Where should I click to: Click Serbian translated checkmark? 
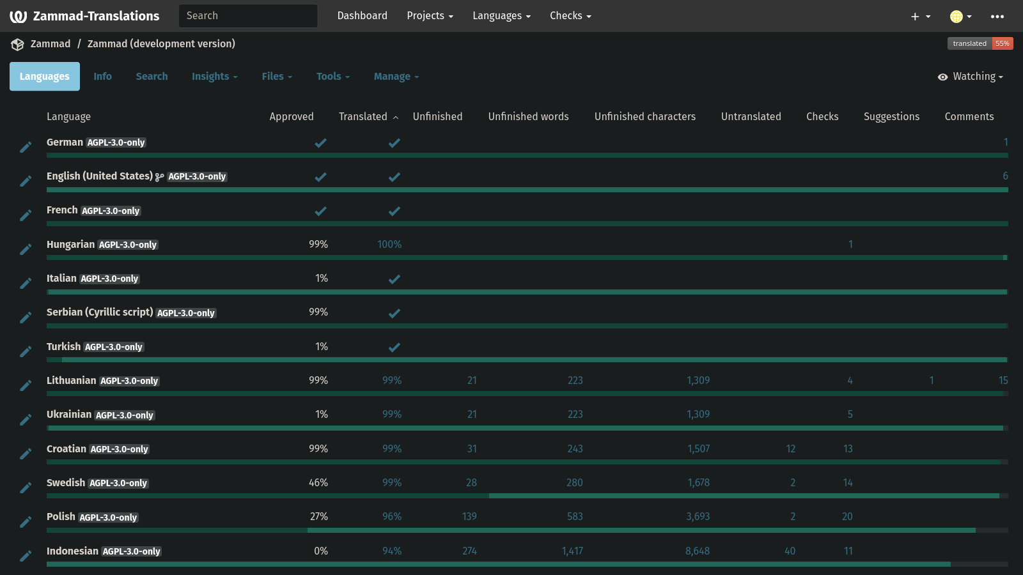point(394,313)
